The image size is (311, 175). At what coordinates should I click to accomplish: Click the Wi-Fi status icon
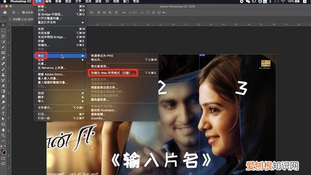coord(283,1)
